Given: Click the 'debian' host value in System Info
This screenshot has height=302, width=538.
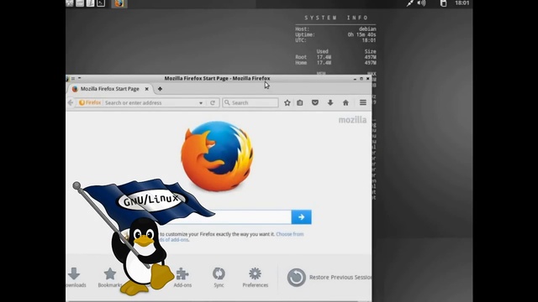Looking at the screenshot, I should point(367,29).
